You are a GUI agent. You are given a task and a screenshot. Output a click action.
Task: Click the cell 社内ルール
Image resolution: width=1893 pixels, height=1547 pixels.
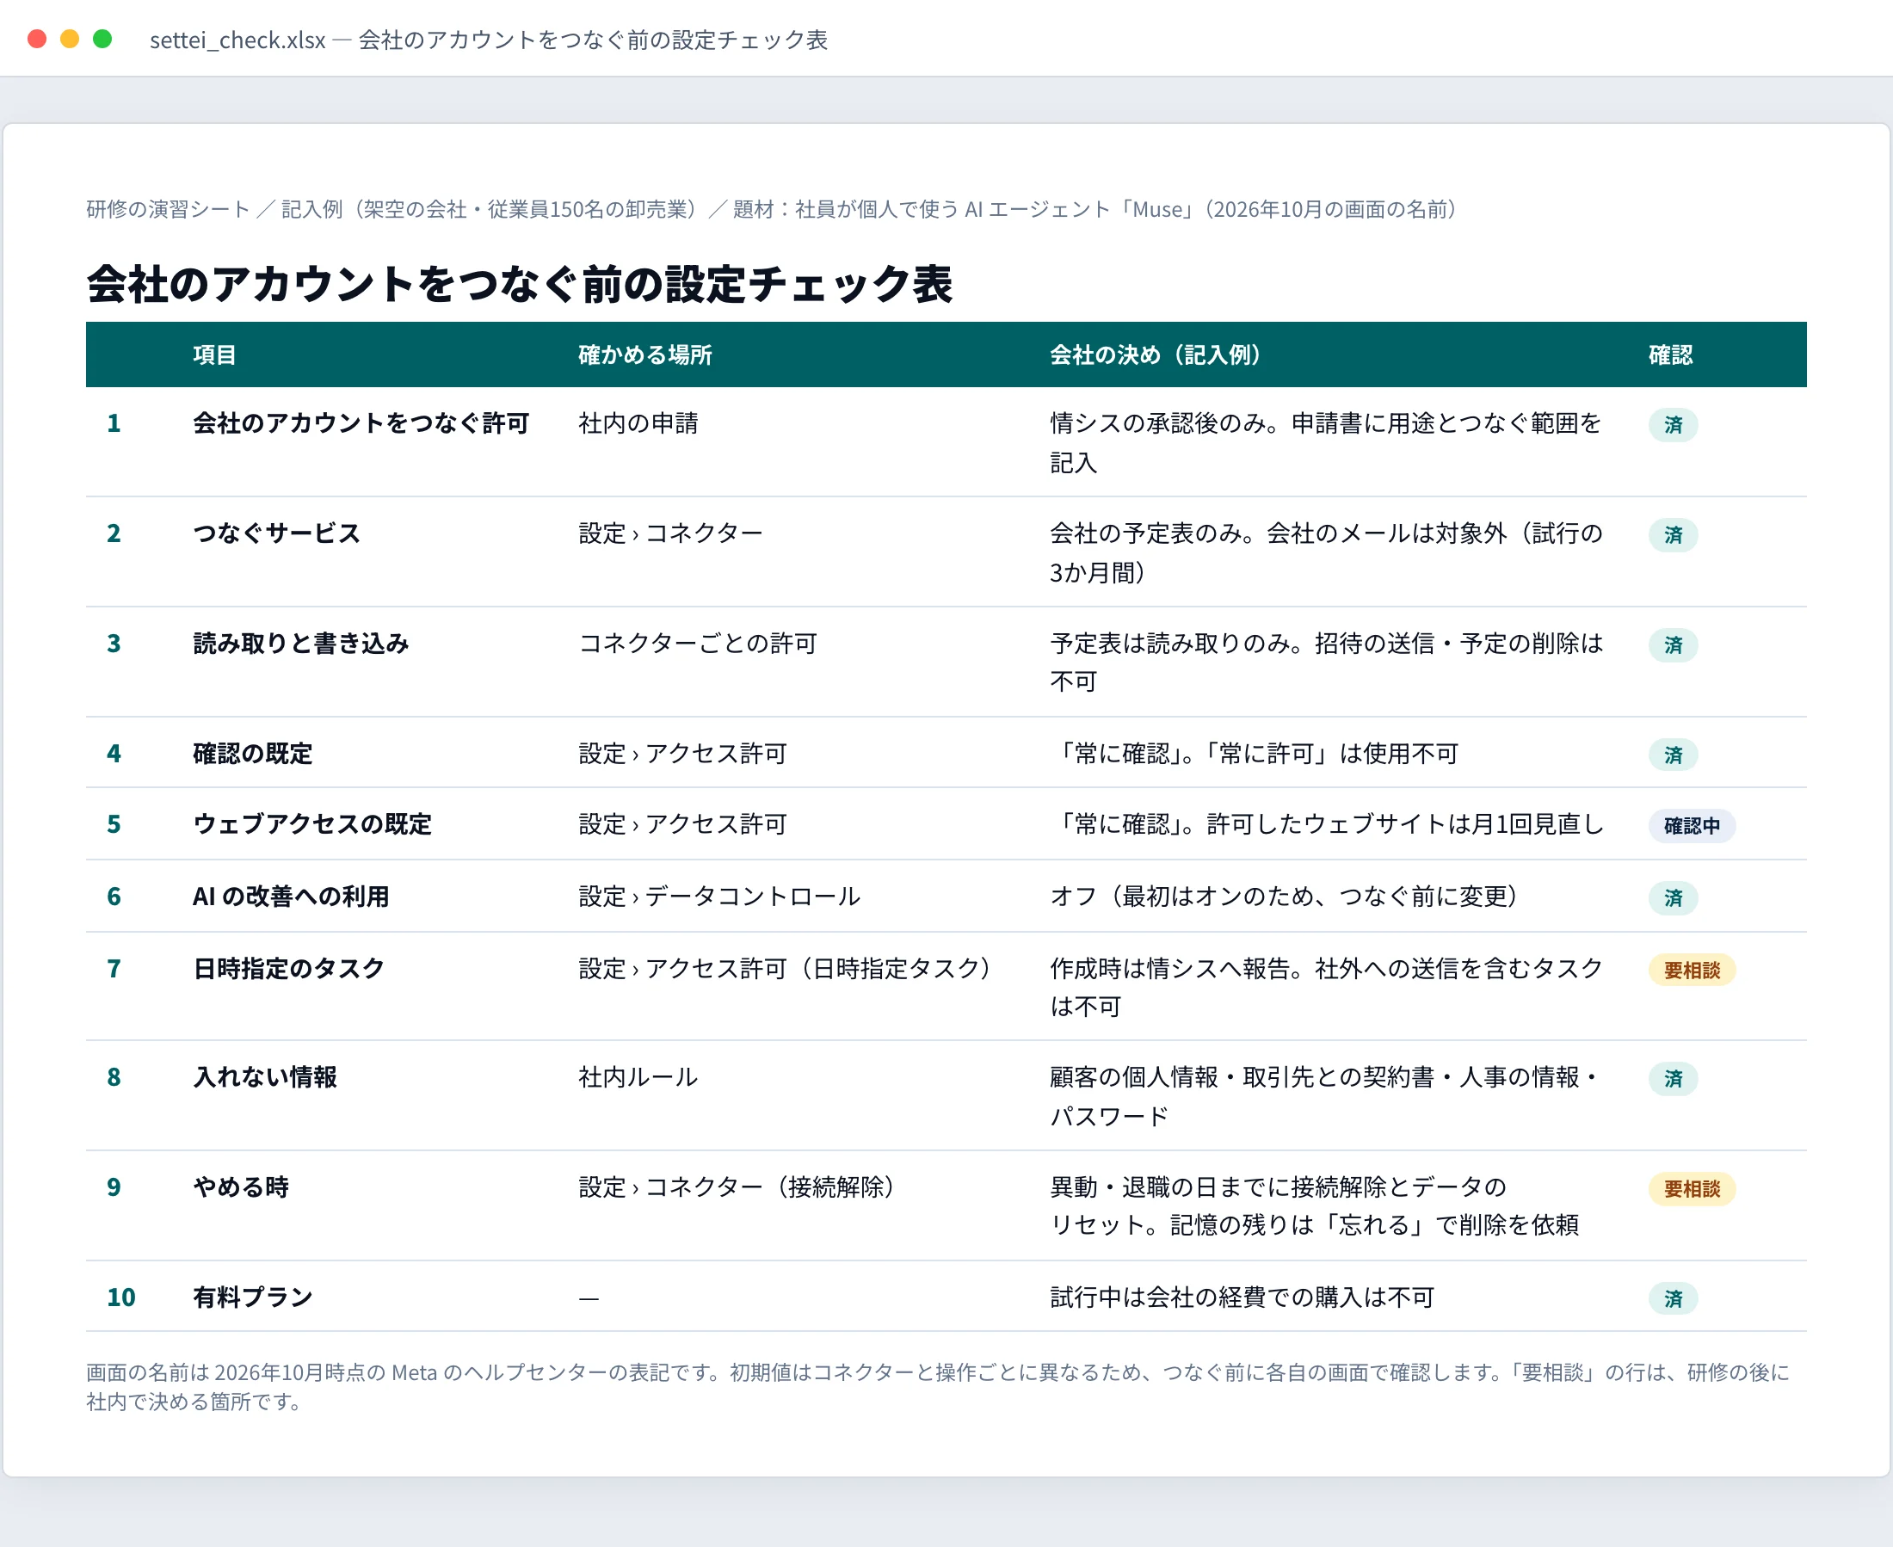coord(638,1077)
